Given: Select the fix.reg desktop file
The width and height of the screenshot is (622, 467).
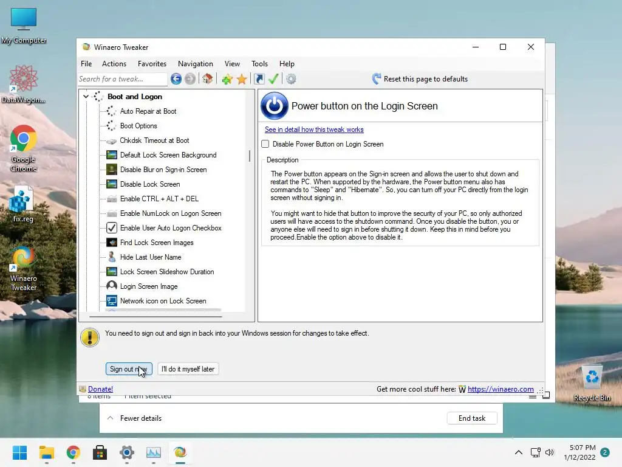Looking at the screenshot, I should pos(23,204).
